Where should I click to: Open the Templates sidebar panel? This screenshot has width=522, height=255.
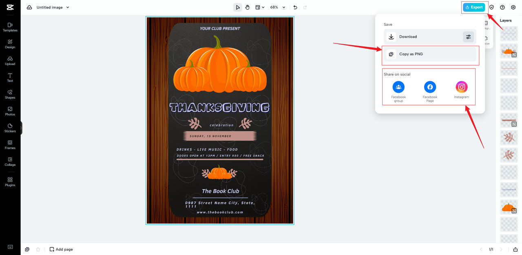pyautogui.click(x=10, y=27)
